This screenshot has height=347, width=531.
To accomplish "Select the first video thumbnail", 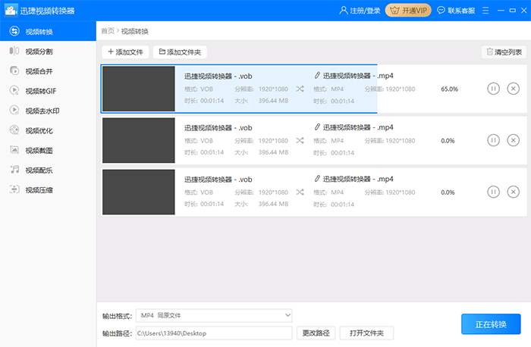I will (139, 89).
